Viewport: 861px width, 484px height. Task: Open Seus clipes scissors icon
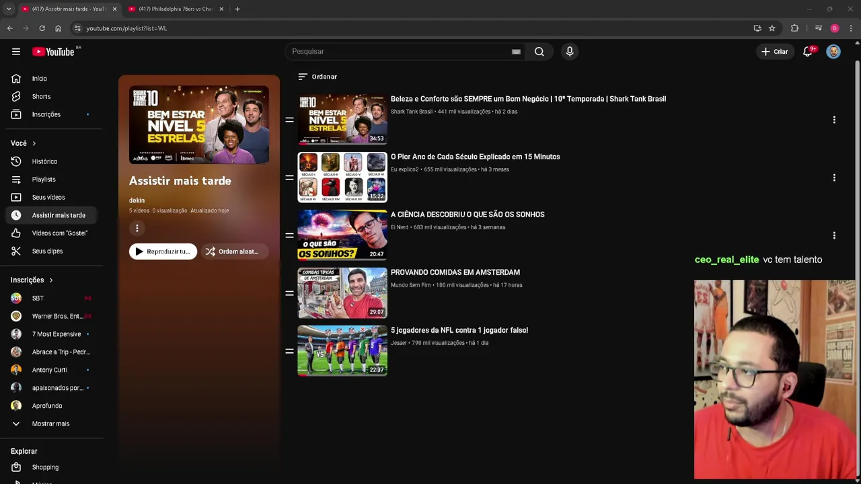tap(16, 251)
